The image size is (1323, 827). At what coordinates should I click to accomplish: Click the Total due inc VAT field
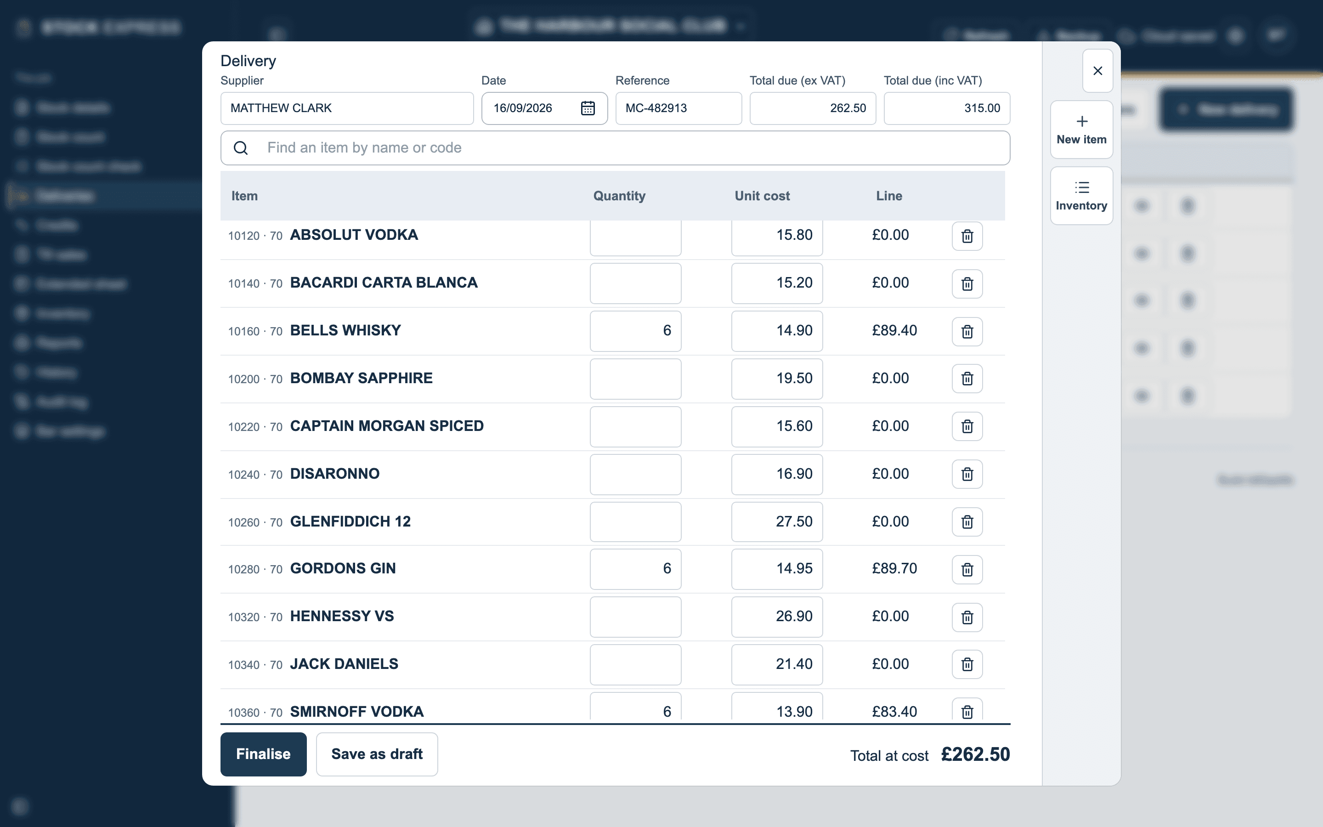tap(947, 108)
